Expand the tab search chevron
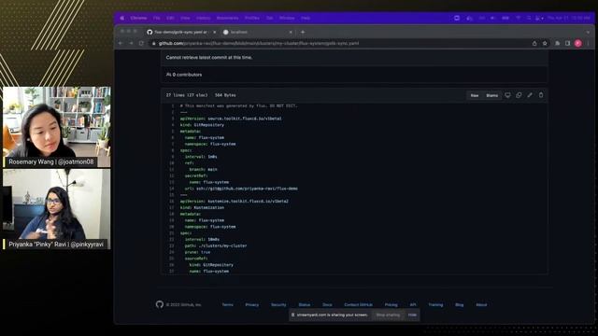 coord(588,32)
